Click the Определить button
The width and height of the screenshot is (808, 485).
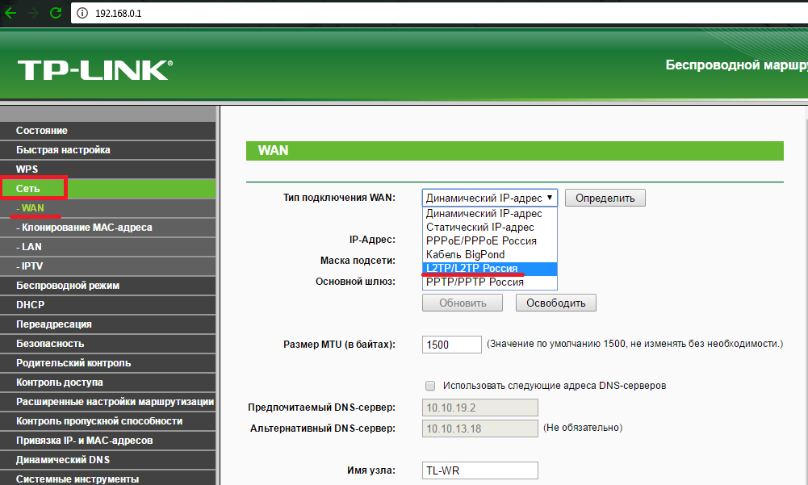(605, 198)
